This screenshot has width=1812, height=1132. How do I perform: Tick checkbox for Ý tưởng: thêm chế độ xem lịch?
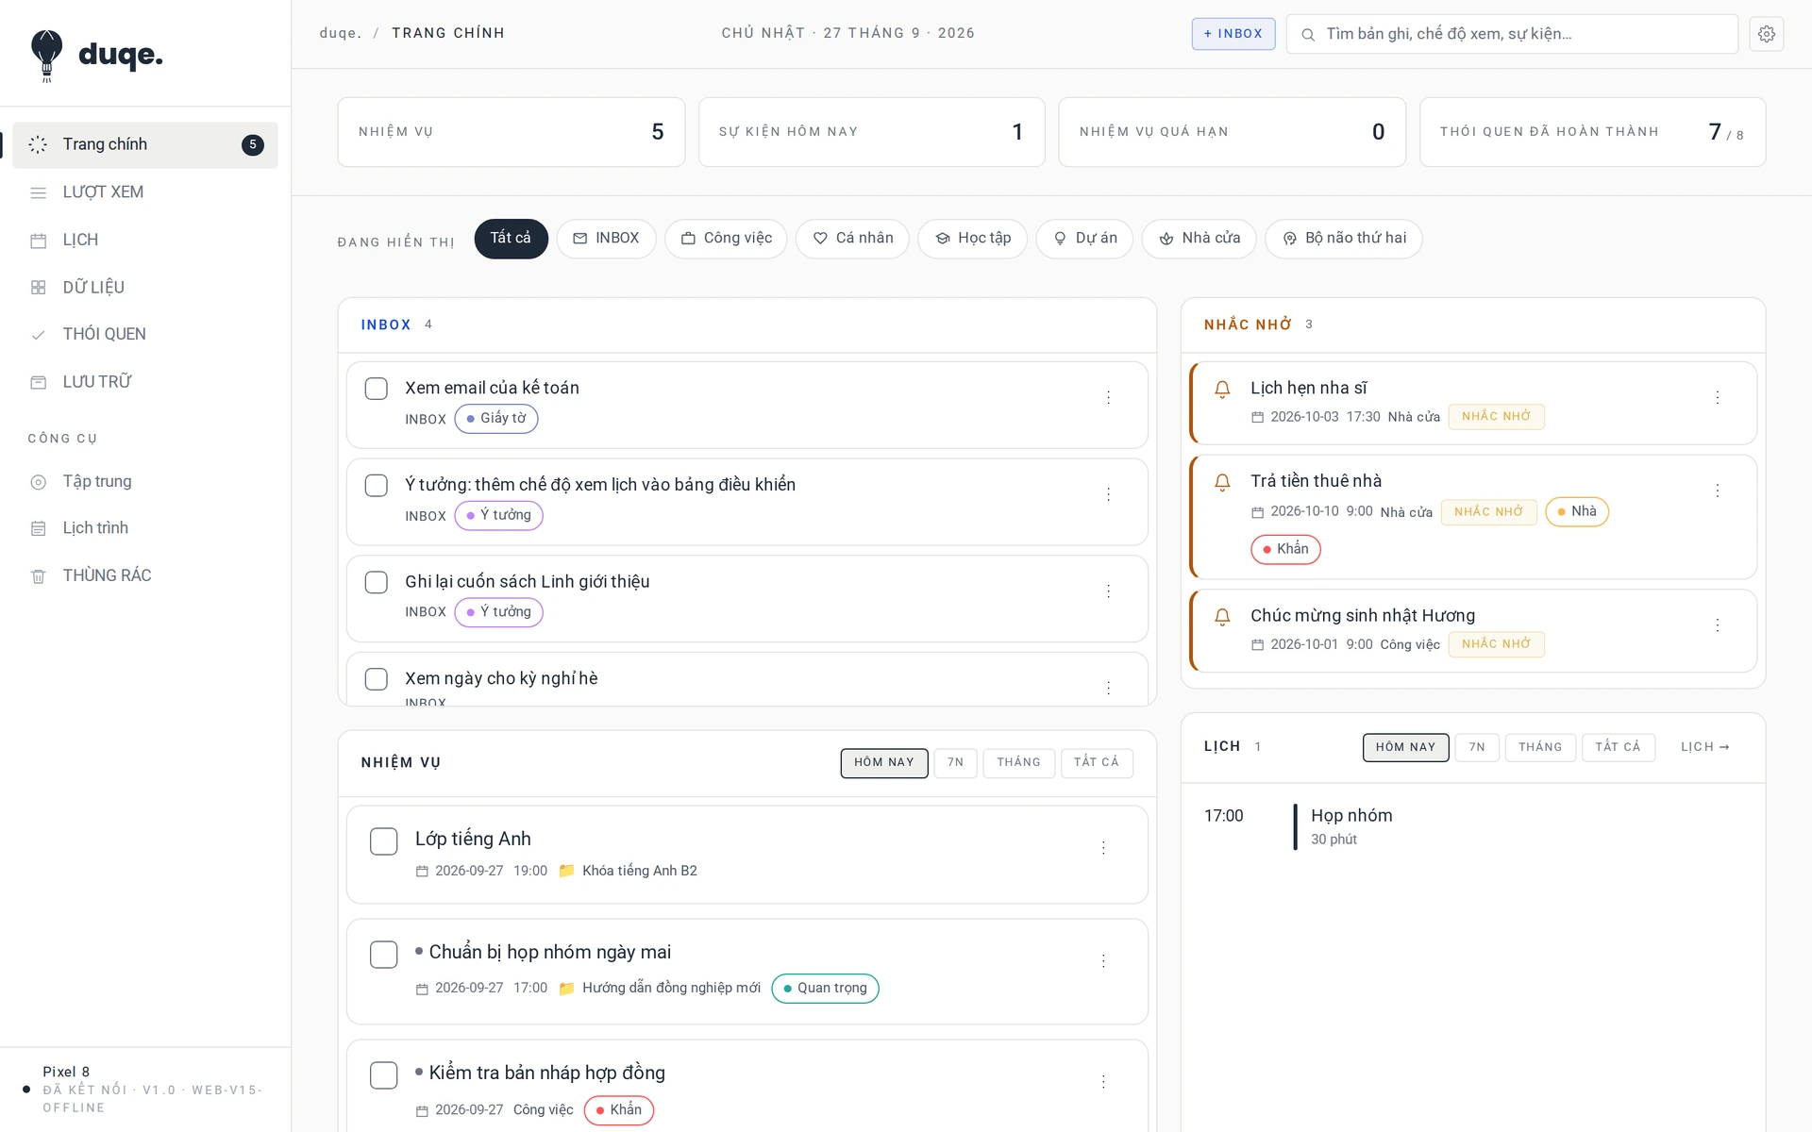[377, 486]
